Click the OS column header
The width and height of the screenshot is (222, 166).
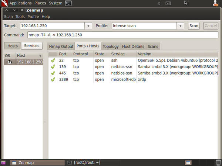point(10,56)
